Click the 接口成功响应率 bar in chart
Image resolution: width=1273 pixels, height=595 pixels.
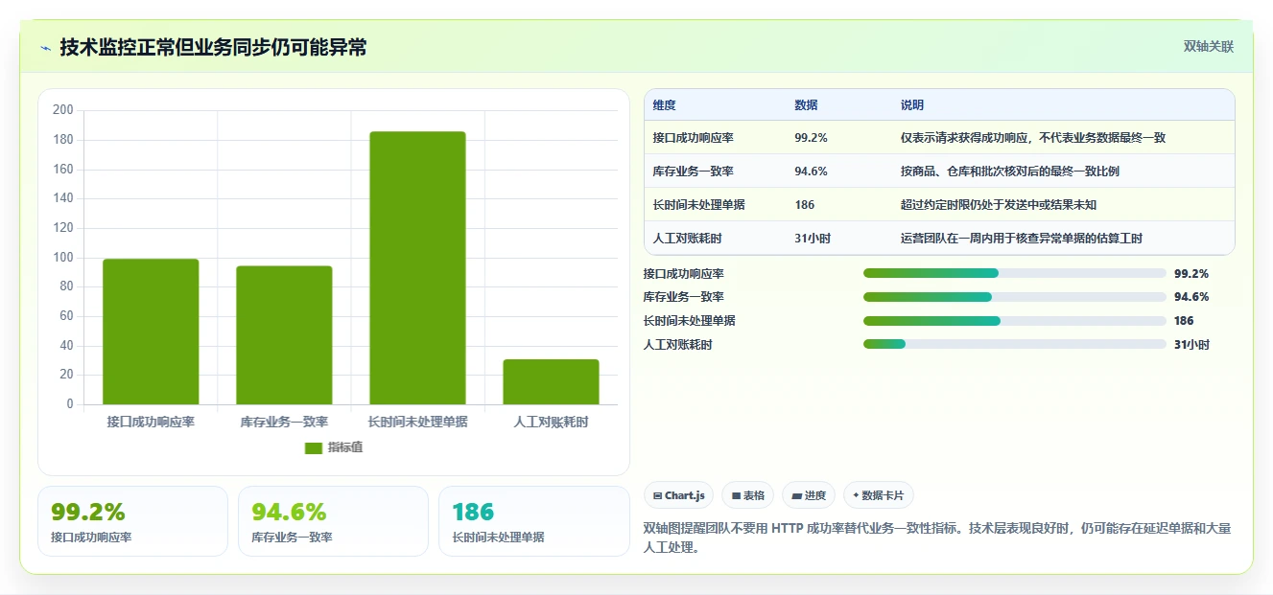pyautogui.click(x=151, y=332)
